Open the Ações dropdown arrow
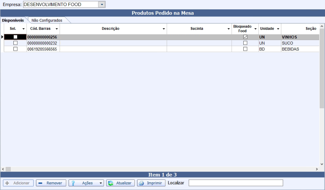The image size is (325, 190). (101, 183)
